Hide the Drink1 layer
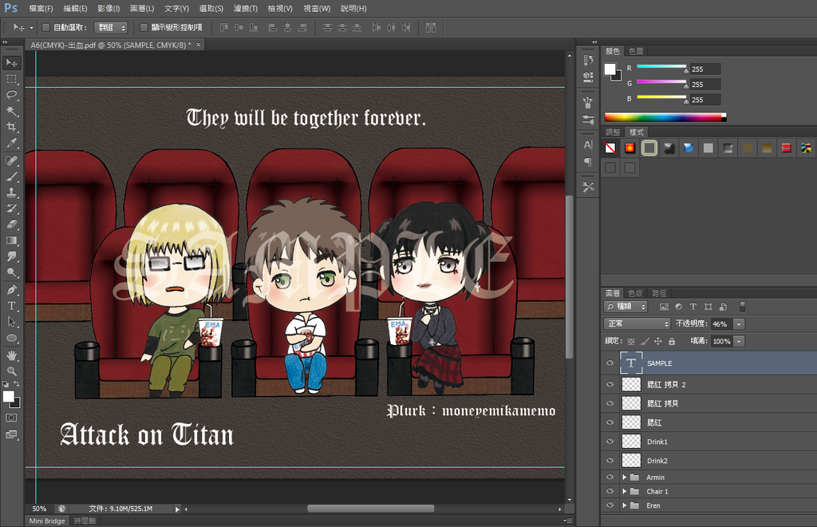Image resolution: width=817 pixels, height=527 pixels. (610, 442)
